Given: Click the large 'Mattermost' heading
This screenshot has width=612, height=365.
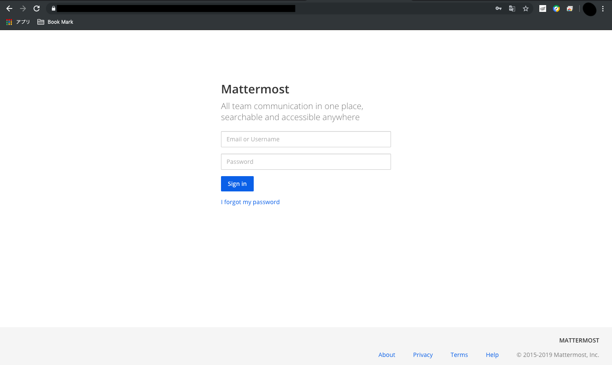Looking at the screenshot, I should point(255,89).
